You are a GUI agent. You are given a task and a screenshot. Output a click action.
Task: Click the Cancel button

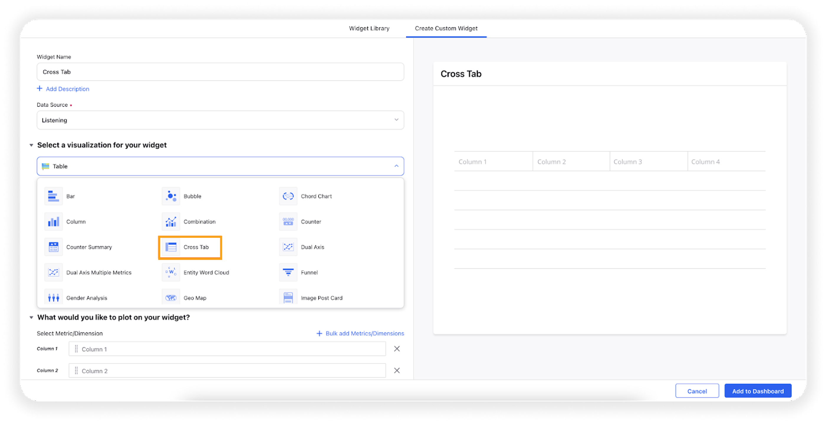click(697, 391)
